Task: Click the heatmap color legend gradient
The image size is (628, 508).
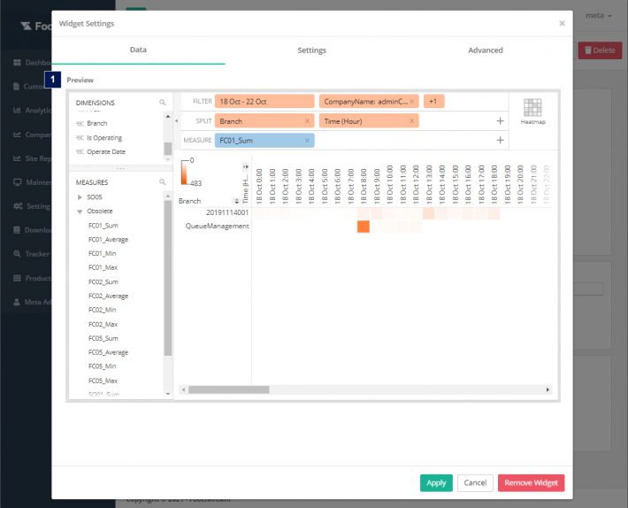Action: pyautogui.click(x=184, y=173)
